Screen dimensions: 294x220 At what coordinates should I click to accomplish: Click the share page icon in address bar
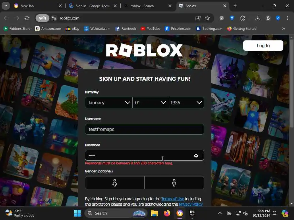[198, 18]
